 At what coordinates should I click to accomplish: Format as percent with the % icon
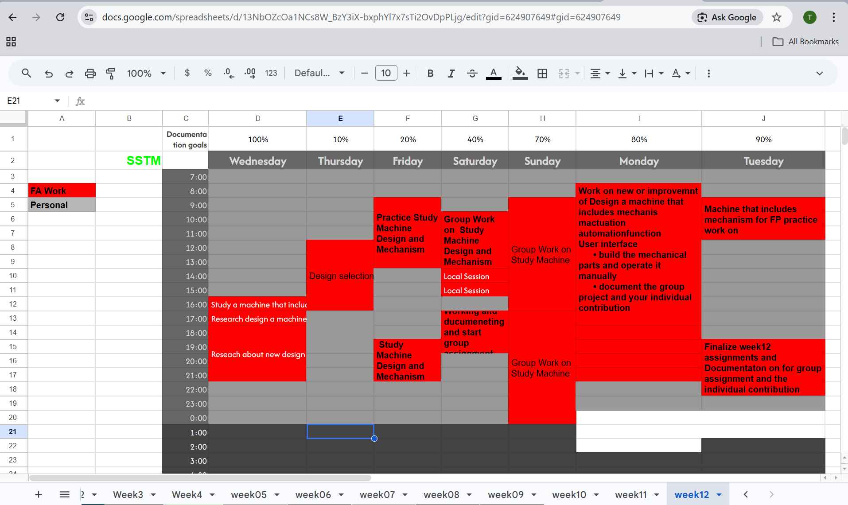pos(208,73)
